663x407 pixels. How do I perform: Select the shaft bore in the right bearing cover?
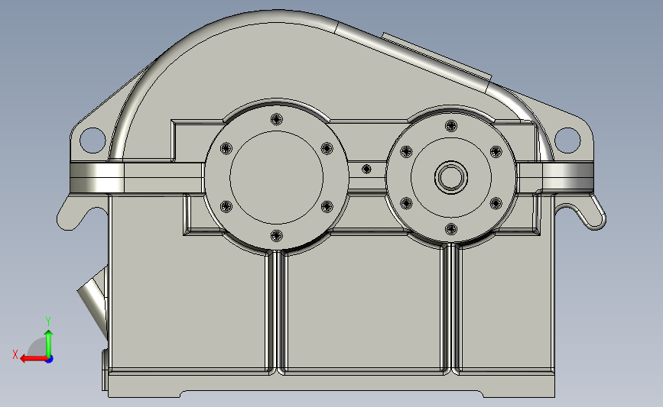tap(450, 177)
